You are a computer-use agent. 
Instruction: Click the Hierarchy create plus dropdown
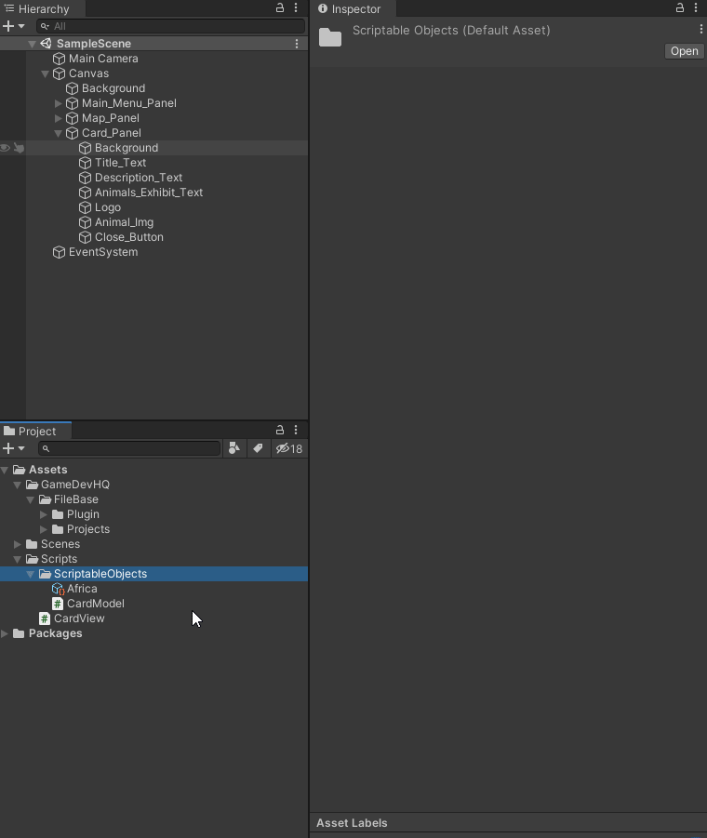click(14, 26)
